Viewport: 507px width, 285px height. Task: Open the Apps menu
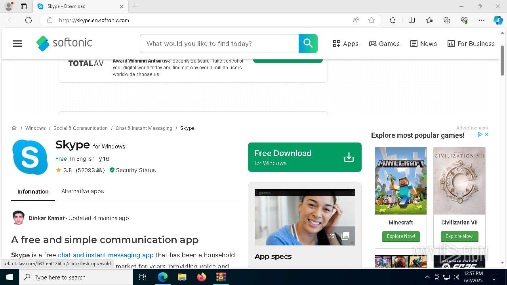click(x=346, y=44)
